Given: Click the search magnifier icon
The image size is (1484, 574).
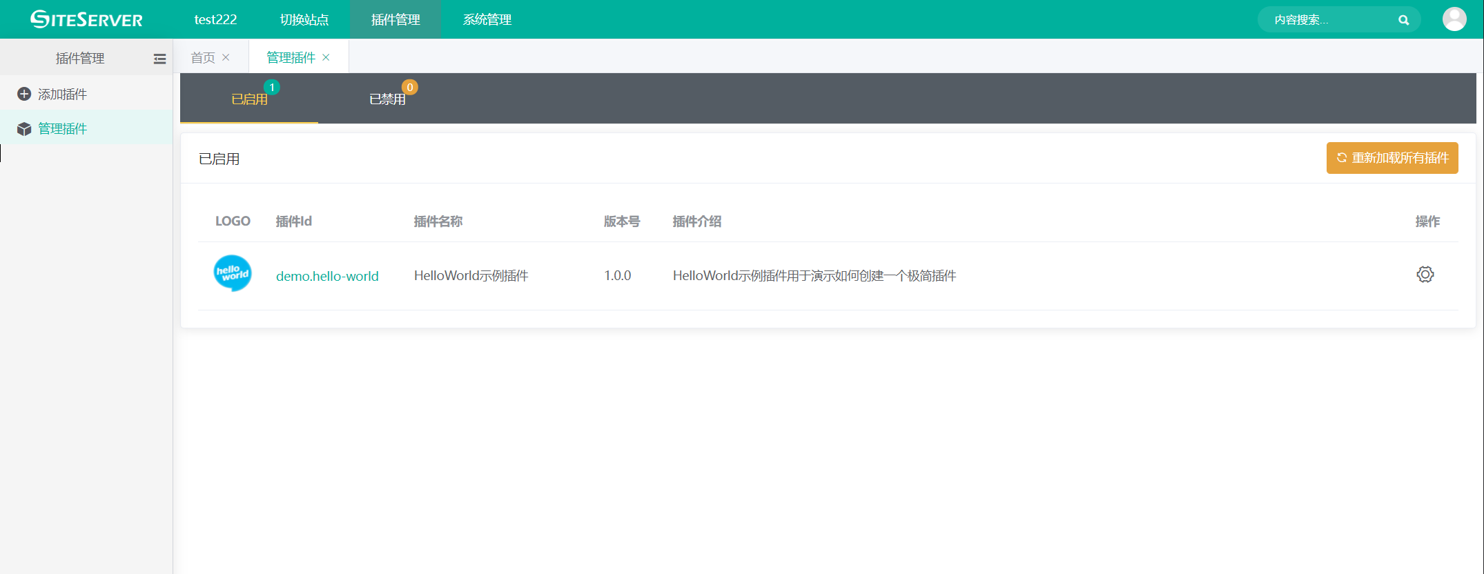Looking at the screenshot, I should tap(1403, 20).
